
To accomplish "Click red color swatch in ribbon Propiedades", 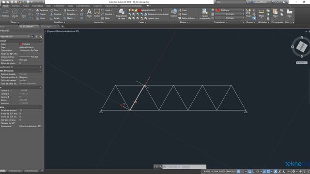I will (218, 10).
